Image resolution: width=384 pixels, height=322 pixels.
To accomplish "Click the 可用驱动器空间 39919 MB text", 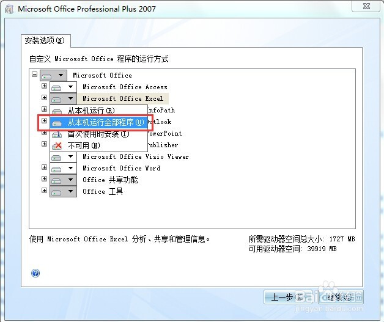I will click(x=293, y=249).
